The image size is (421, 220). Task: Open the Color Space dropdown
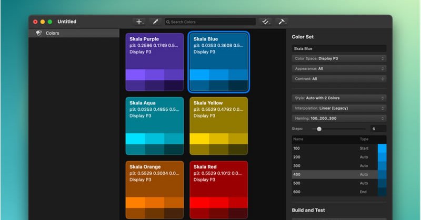[339, 58]
